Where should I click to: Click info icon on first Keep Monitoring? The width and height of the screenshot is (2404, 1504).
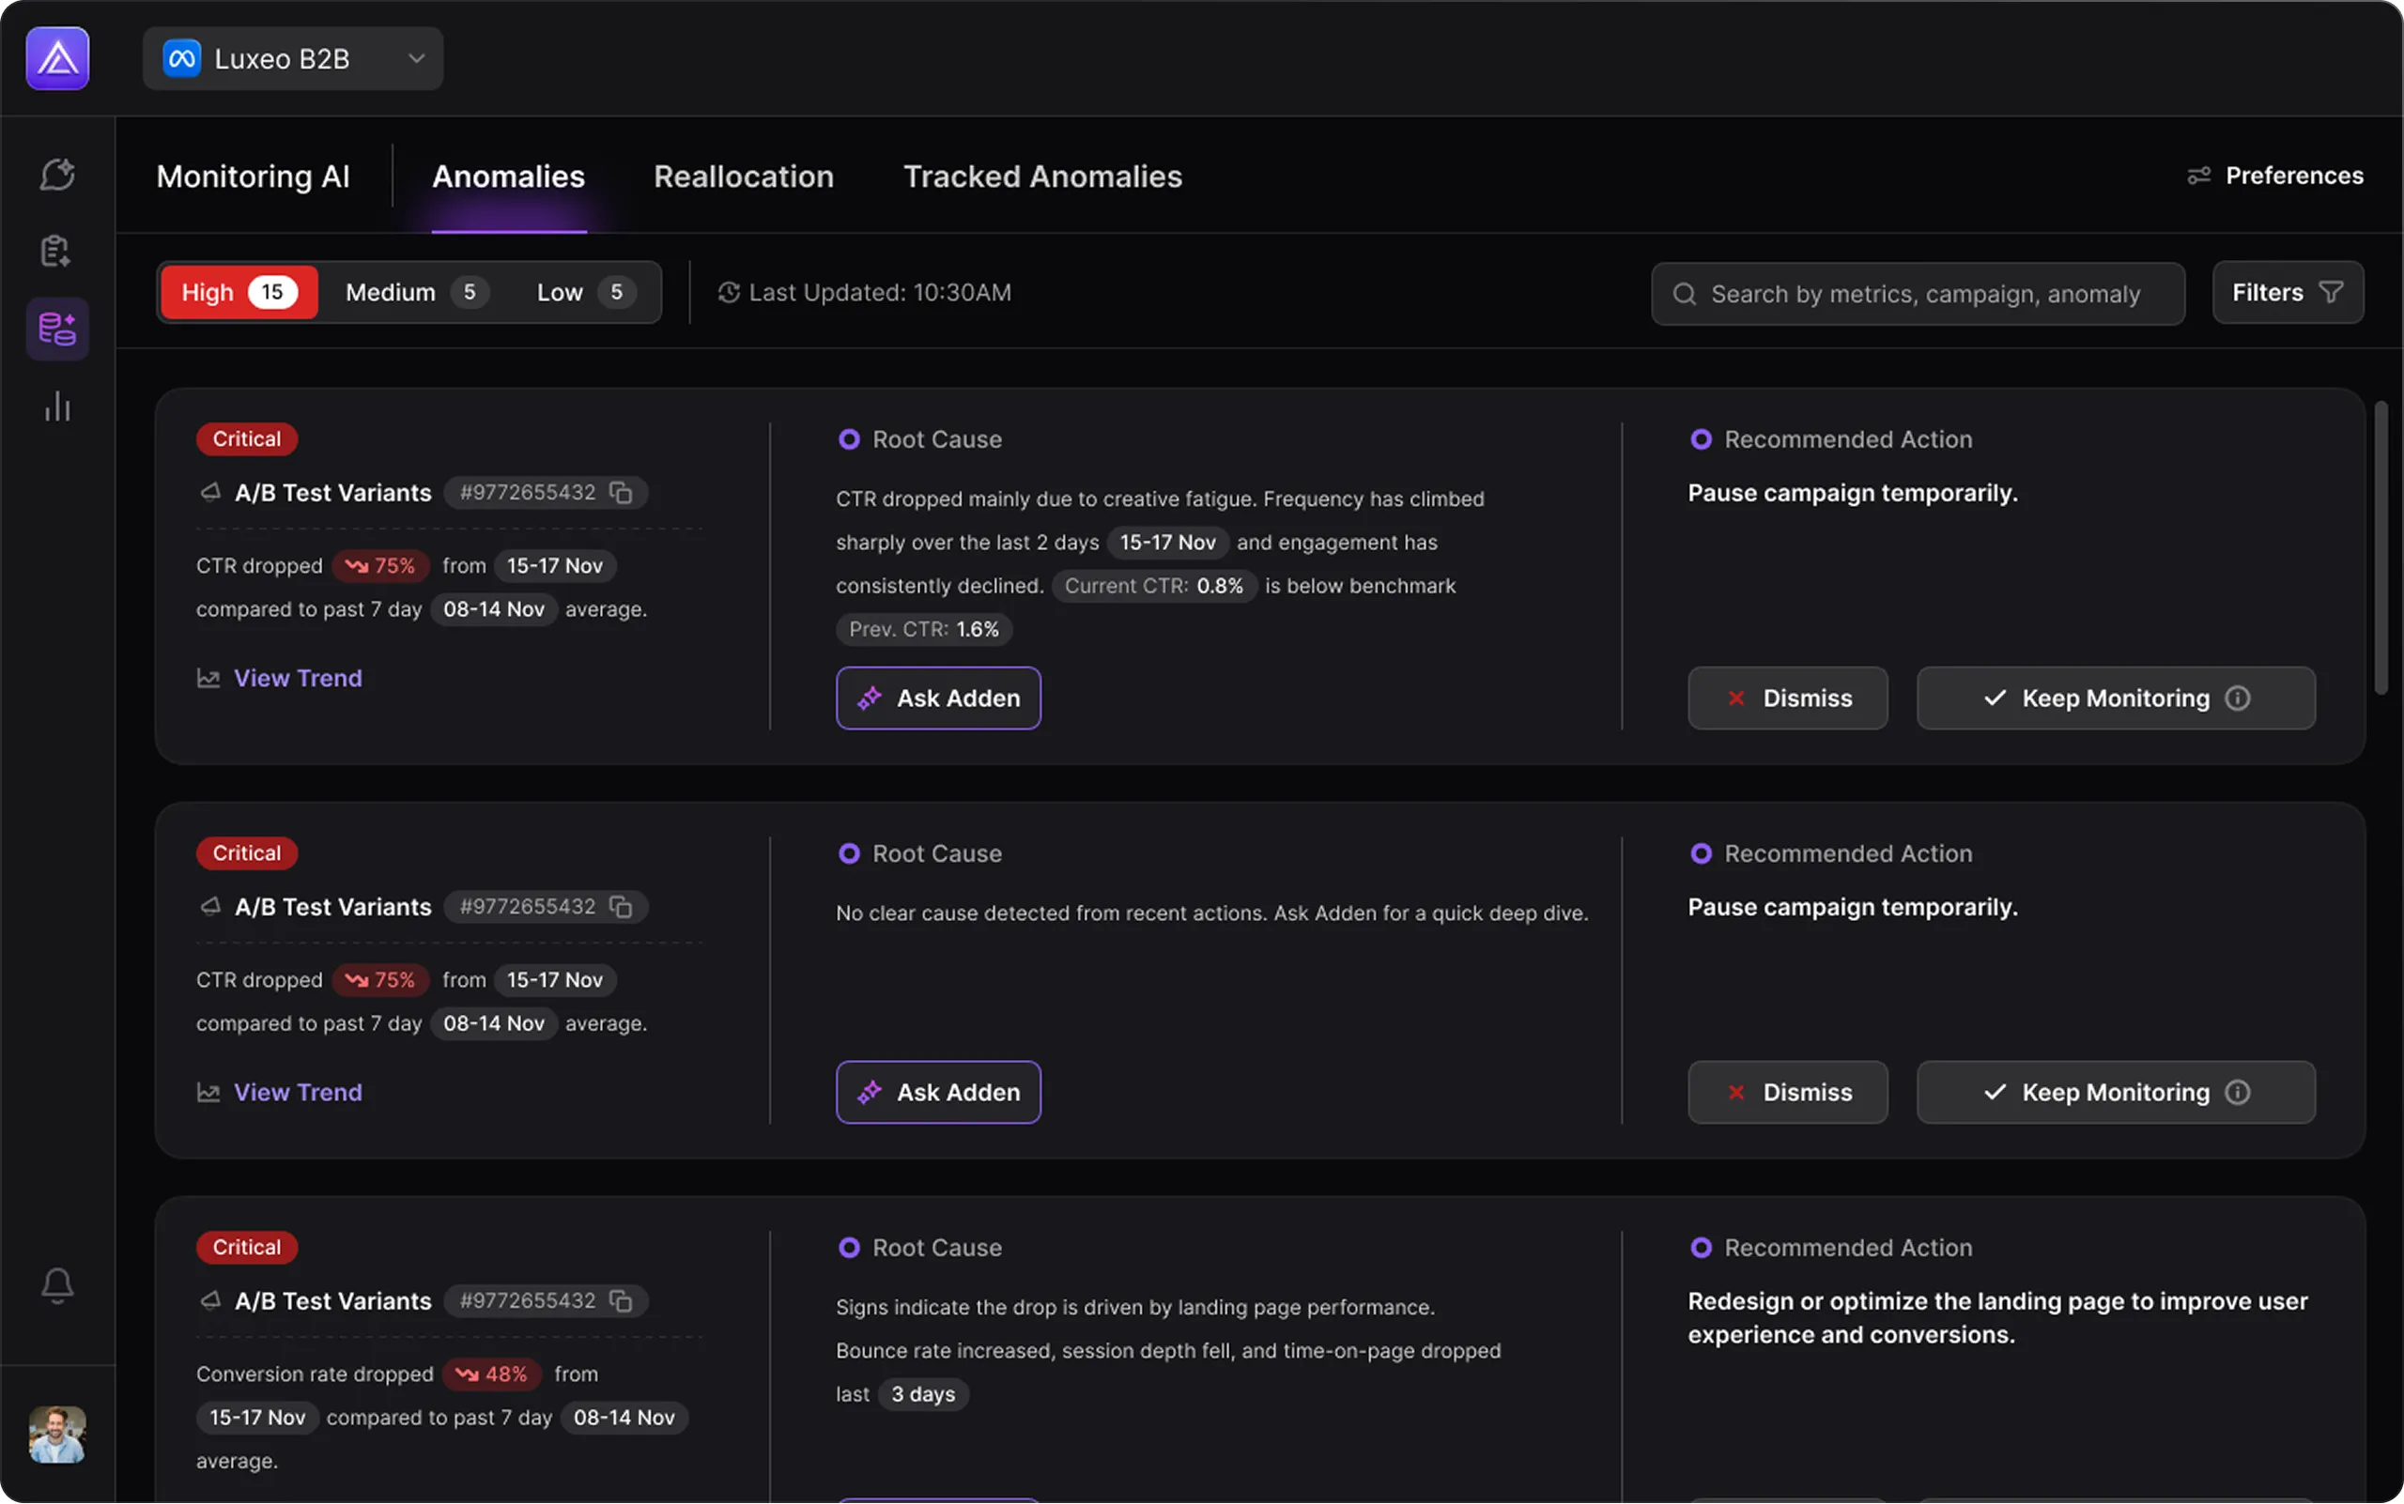[x=2238, y=698]
